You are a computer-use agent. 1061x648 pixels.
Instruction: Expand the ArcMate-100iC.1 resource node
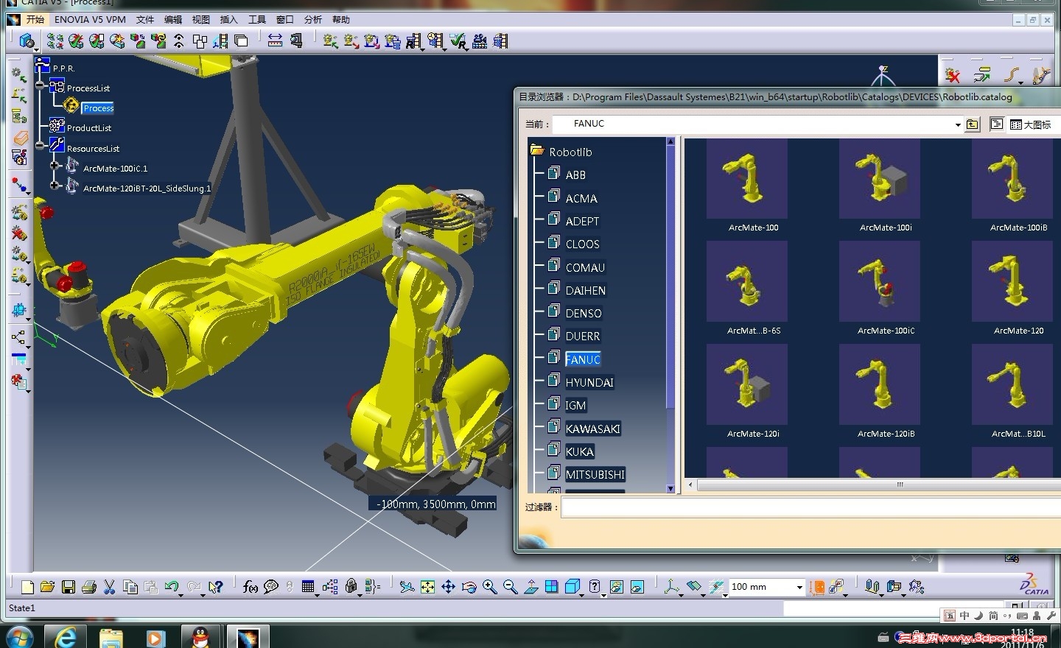click(x=55, y=166)
